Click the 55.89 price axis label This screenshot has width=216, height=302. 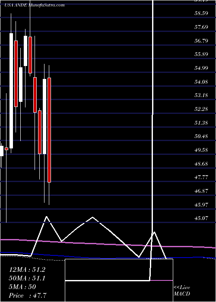coord(201,54)
